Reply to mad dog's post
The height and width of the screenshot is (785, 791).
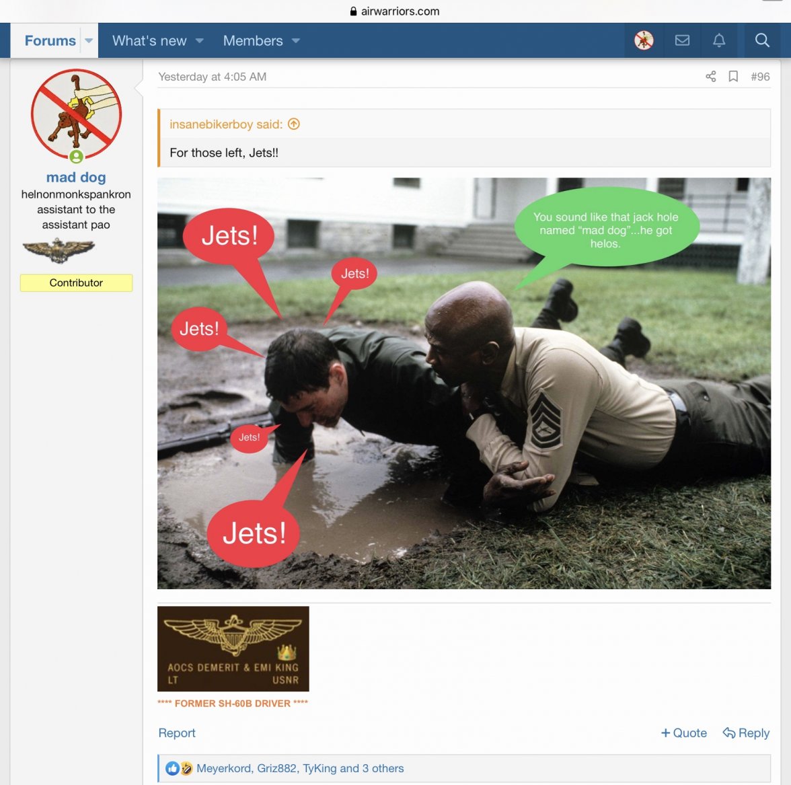click(746, 733)
